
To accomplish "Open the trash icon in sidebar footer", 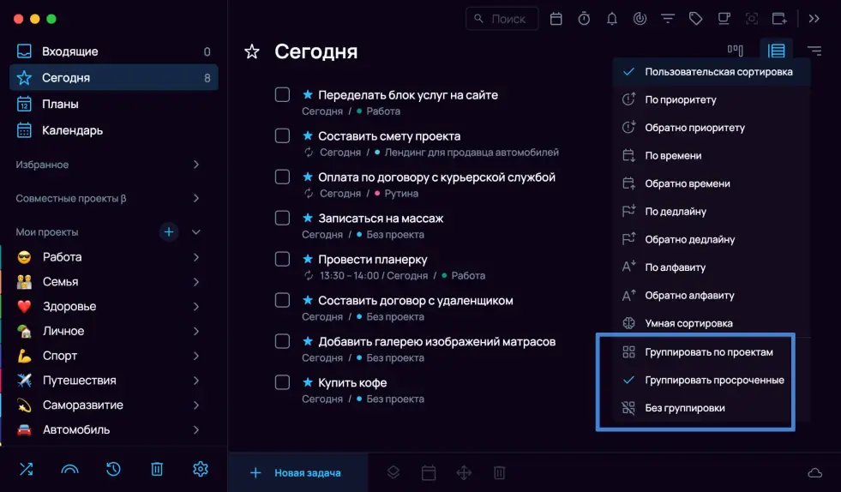I will (x=157, y=469).
